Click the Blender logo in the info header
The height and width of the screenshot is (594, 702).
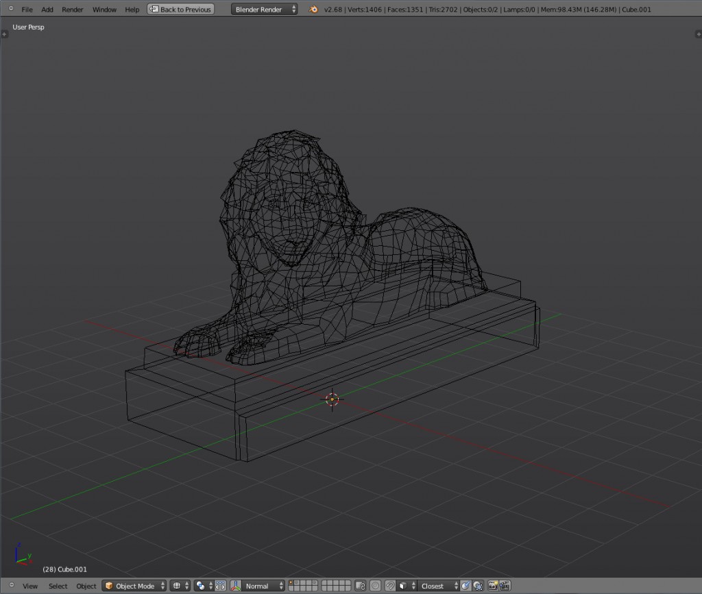point(313,10)
